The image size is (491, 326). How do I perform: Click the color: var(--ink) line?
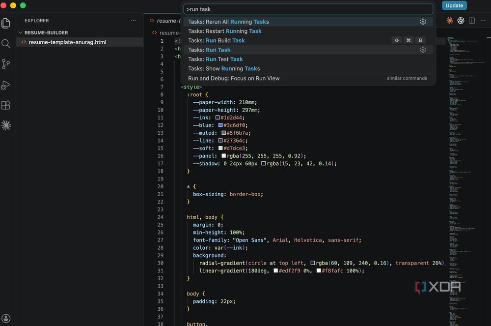pyautogui.click(x=220, y=248)
